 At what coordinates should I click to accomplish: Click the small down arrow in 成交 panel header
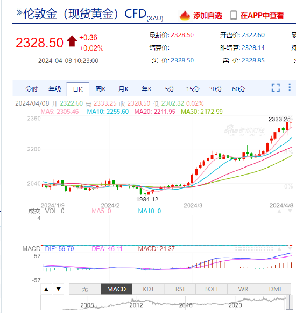click(x=290, y=211)
